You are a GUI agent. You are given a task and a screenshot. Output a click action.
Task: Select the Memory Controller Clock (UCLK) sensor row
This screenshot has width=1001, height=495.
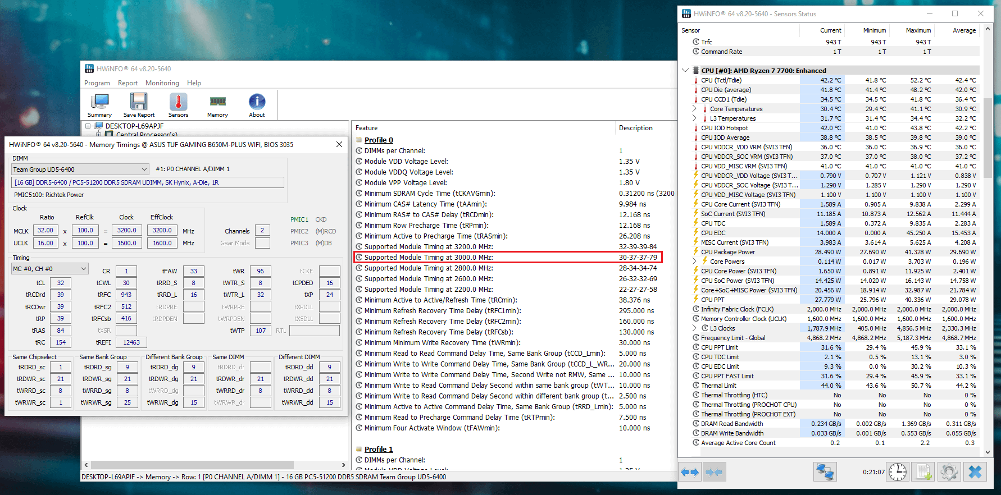(835, 319)
